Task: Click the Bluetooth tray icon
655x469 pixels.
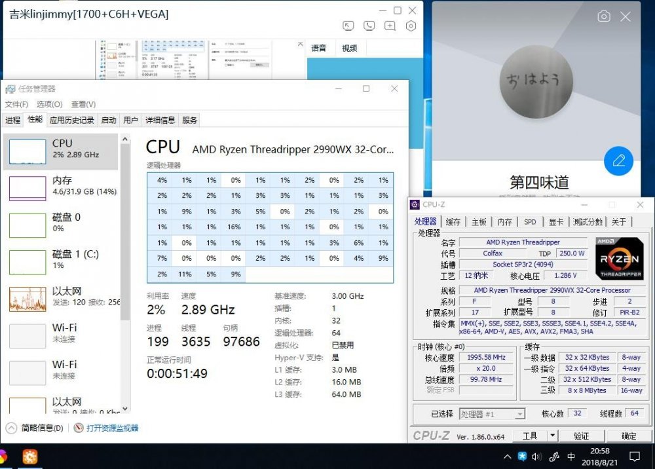Action: [x=522, y=457]
